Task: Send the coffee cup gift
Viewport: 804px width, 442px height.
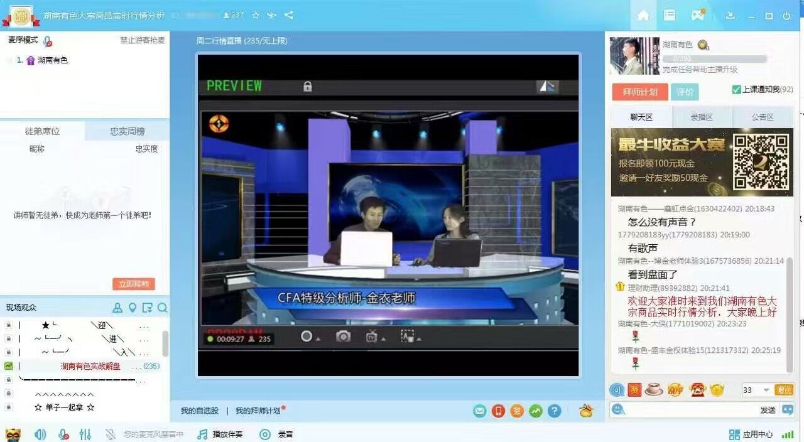Action: [x=653, y=390]
